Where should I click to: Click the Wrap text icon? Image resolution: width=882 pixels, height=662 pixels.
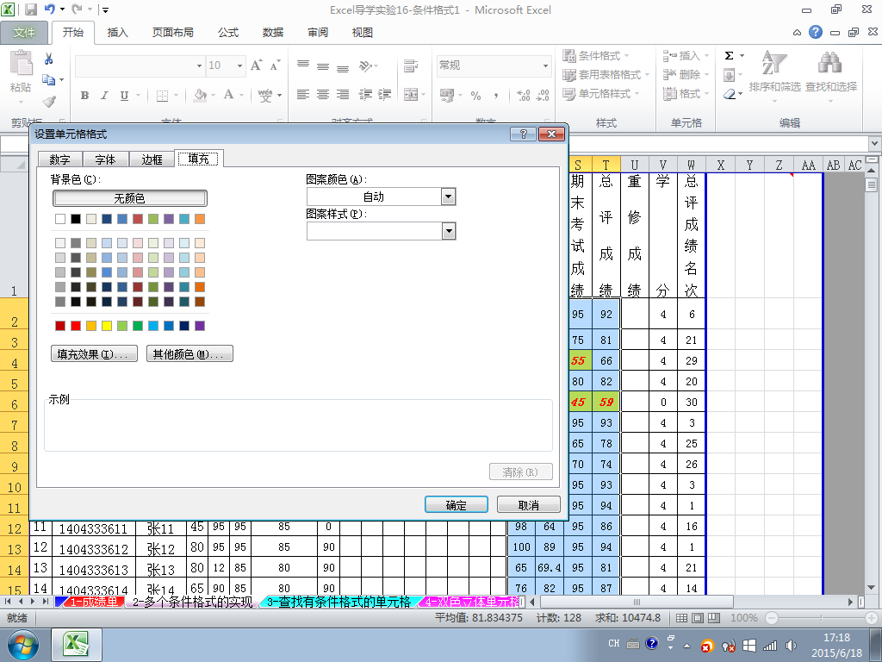point(411,66)
